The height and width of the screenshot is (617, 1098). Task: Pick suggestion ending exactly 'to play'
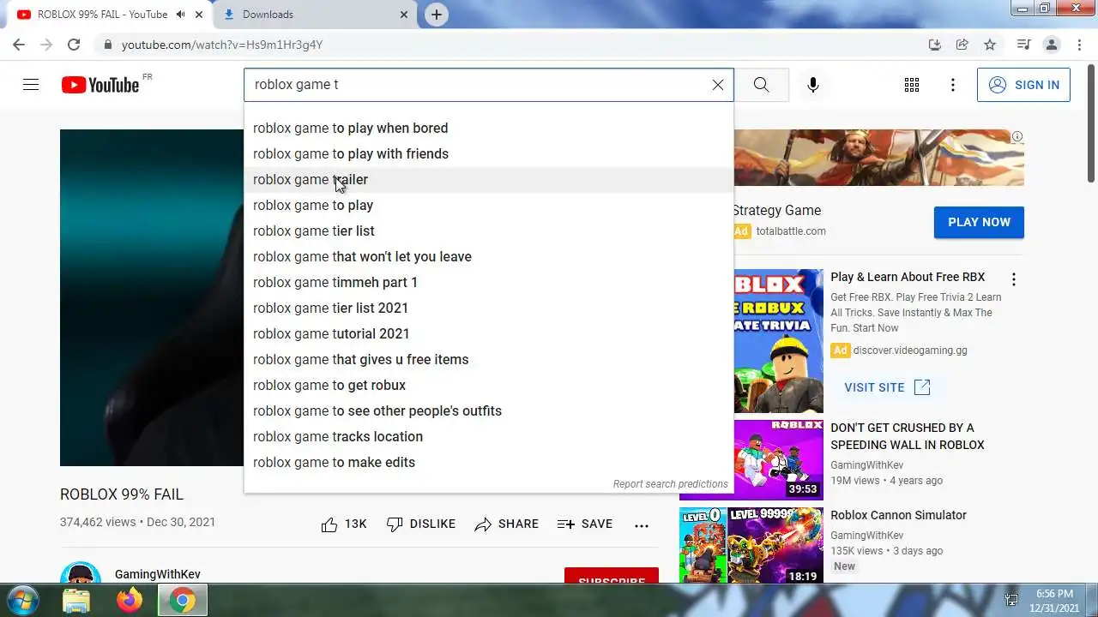point(489,206)
